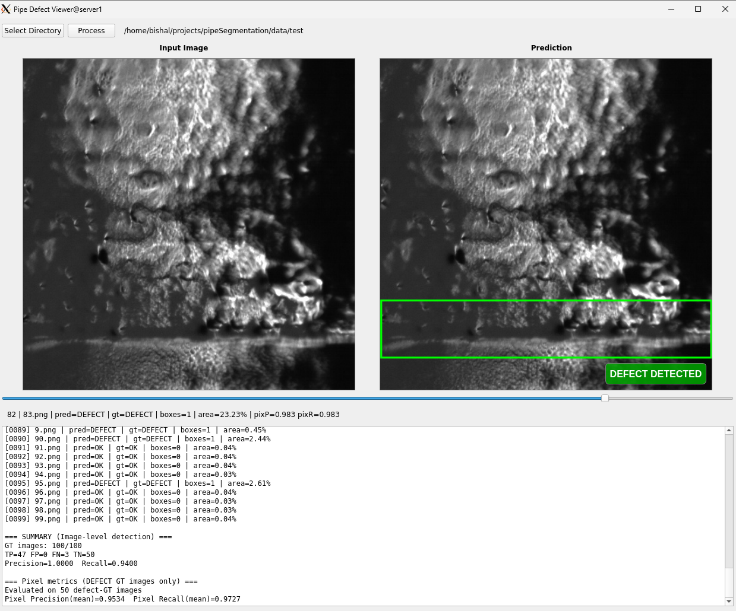The height and width of the screenshot is (611, 736).
Task: Click the image navigation slider handle
Action: tap(605, 399)
